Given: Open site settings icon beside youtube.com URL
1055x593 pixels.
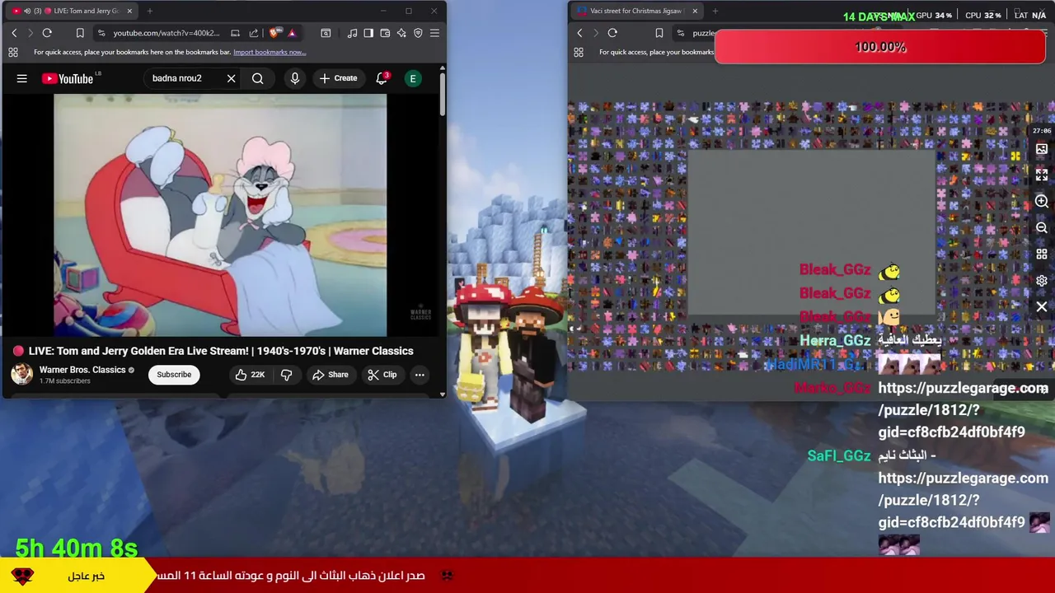Looking at the screenshot, I should pos(101,33).
